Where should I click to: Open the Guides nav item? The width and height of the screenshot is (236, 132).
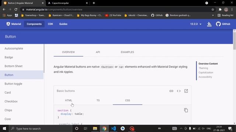[63, 24]
